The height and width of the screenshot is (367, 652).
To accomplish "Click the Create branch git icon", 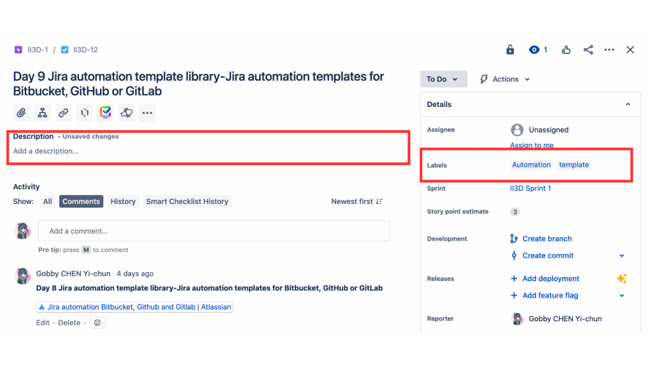I will (x=514, y=239).
